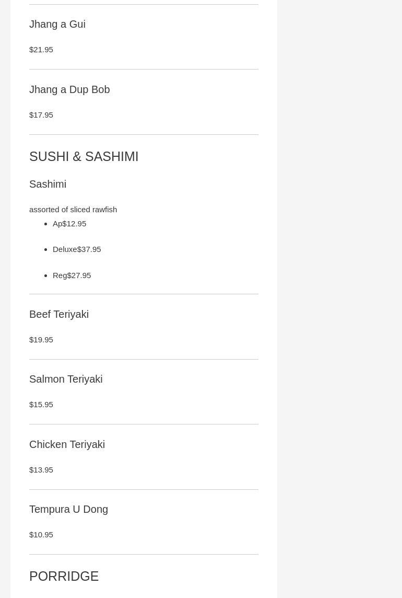Select the $21.95 price of Jhang a Gui
The width and height of the screenshot is (402, 598).
coord(41,50)
